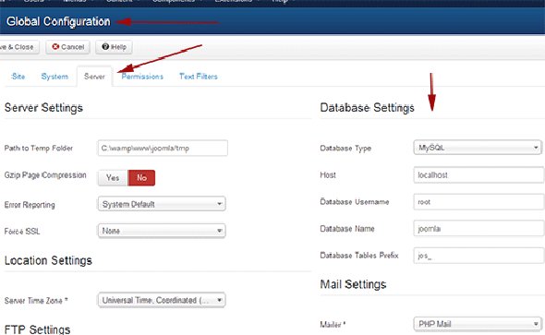Open the Database Type dropdown arrow
Viewport: 545px width, 335px height.
click(x=536, y=148)
